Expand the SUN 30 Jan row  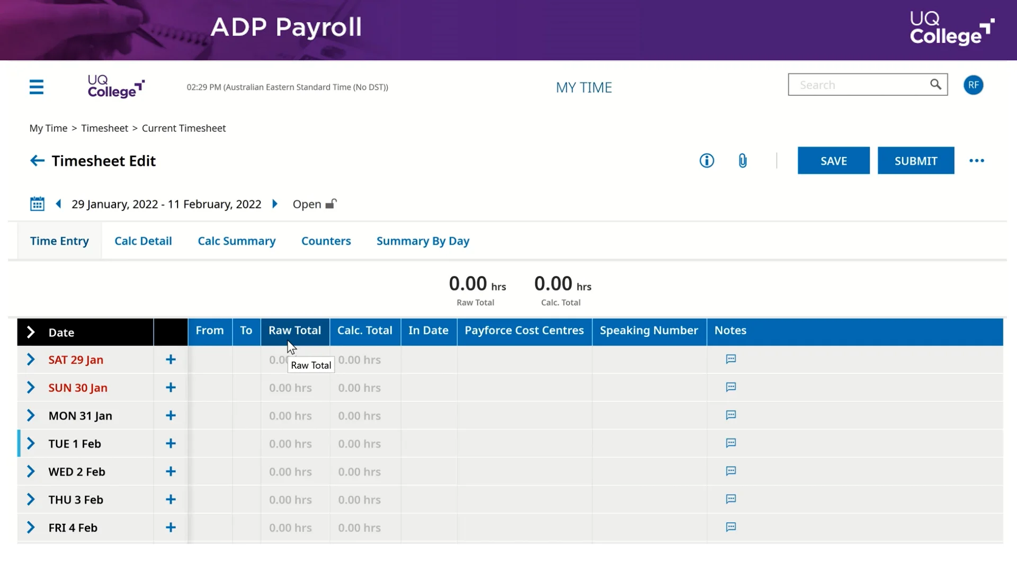(30, 387)
